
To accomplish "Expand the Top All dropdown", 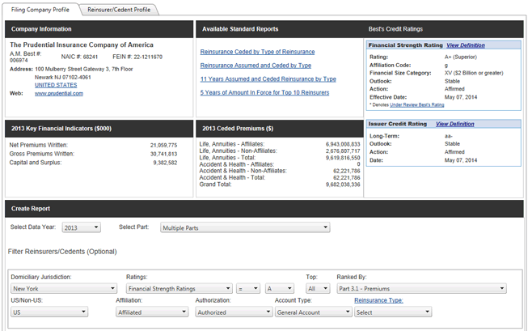I will [x=318, y=289].
